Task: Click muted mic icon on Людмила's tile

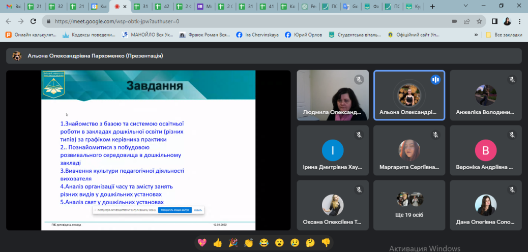Action: (x=359, y=80)
